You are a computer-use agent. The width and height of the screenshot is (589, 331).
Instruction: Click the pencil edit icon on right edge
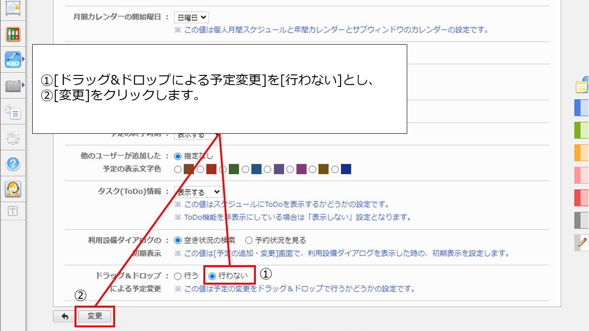(x=583, y=241)
